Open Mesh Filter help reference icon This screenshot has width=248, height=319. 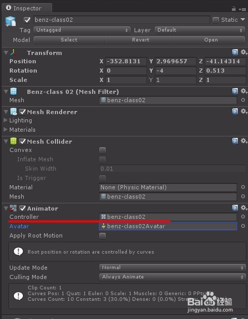pyautogui.click(x=235, y=91)
